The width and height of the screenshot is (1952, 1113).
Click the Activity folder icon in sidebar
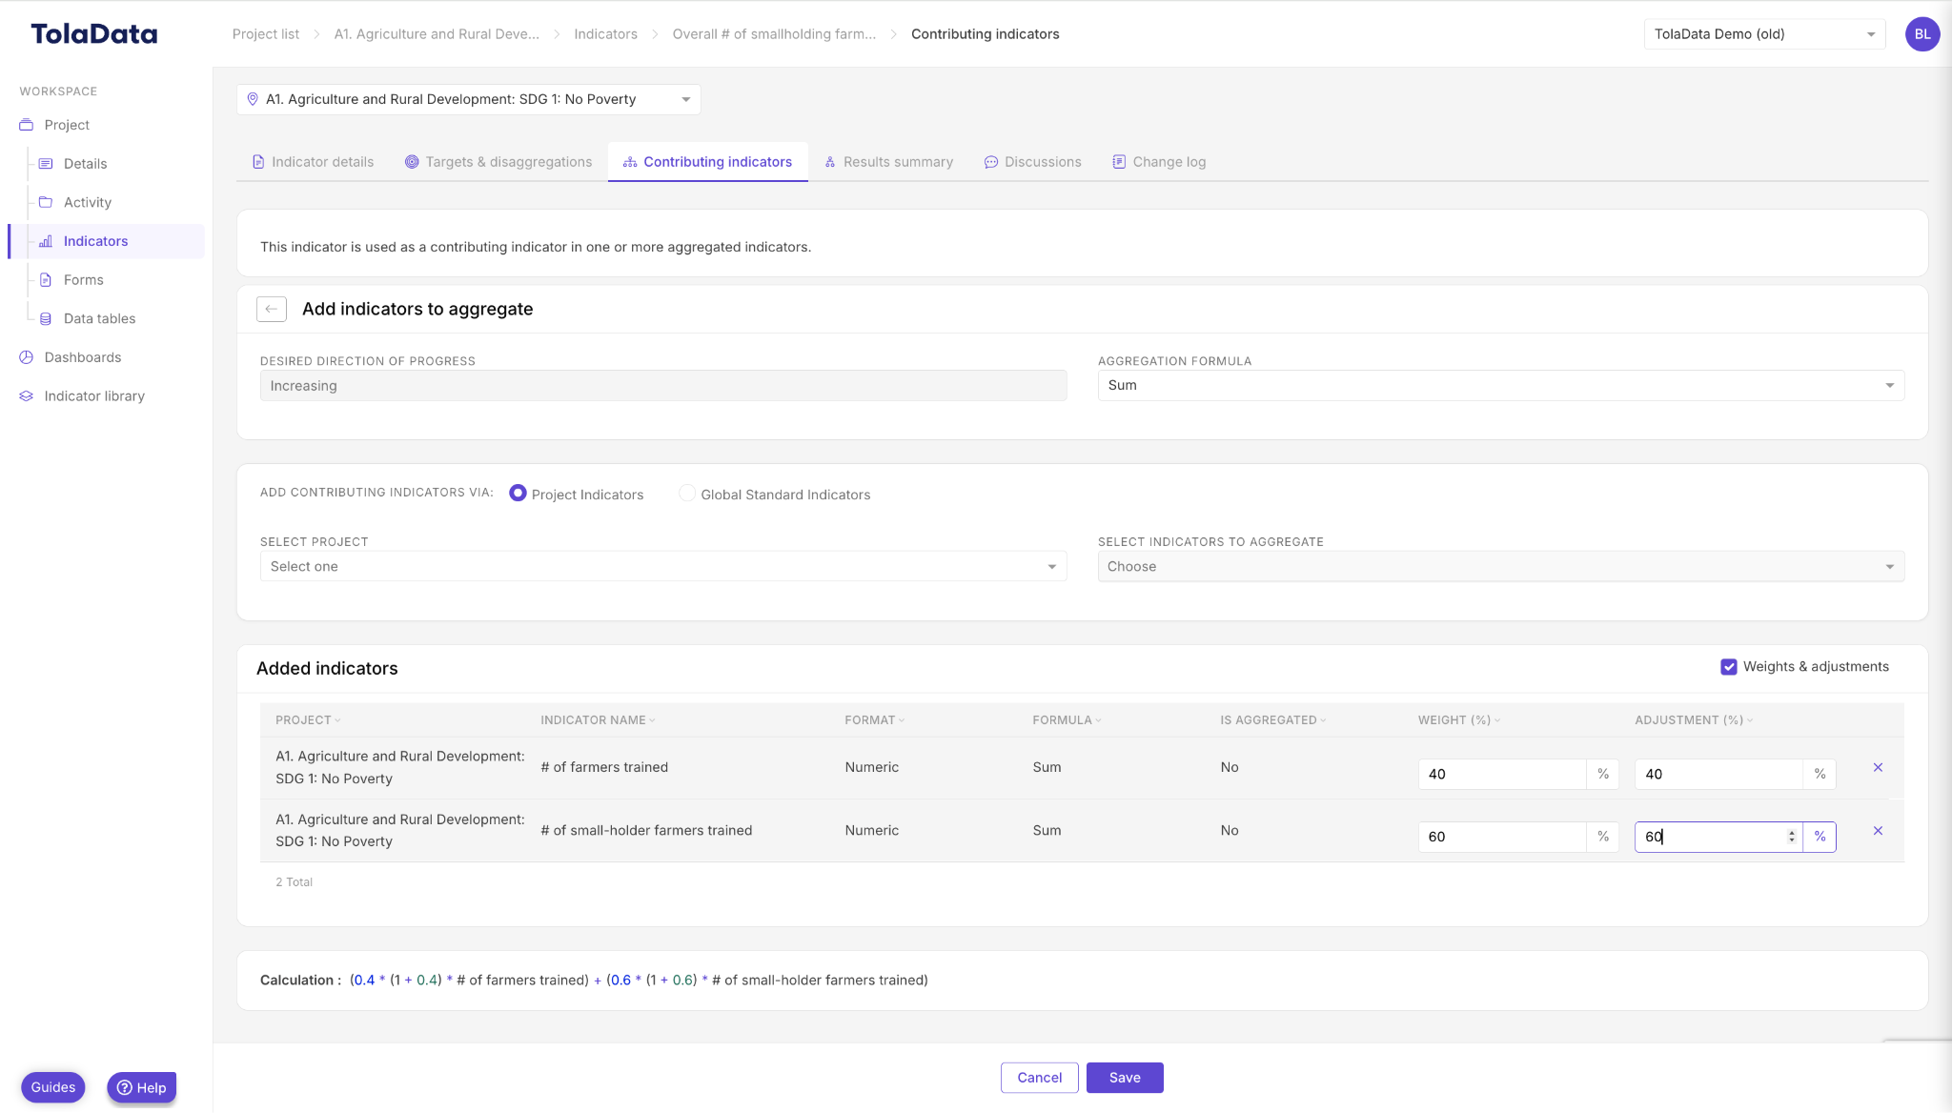pos(46,202)
